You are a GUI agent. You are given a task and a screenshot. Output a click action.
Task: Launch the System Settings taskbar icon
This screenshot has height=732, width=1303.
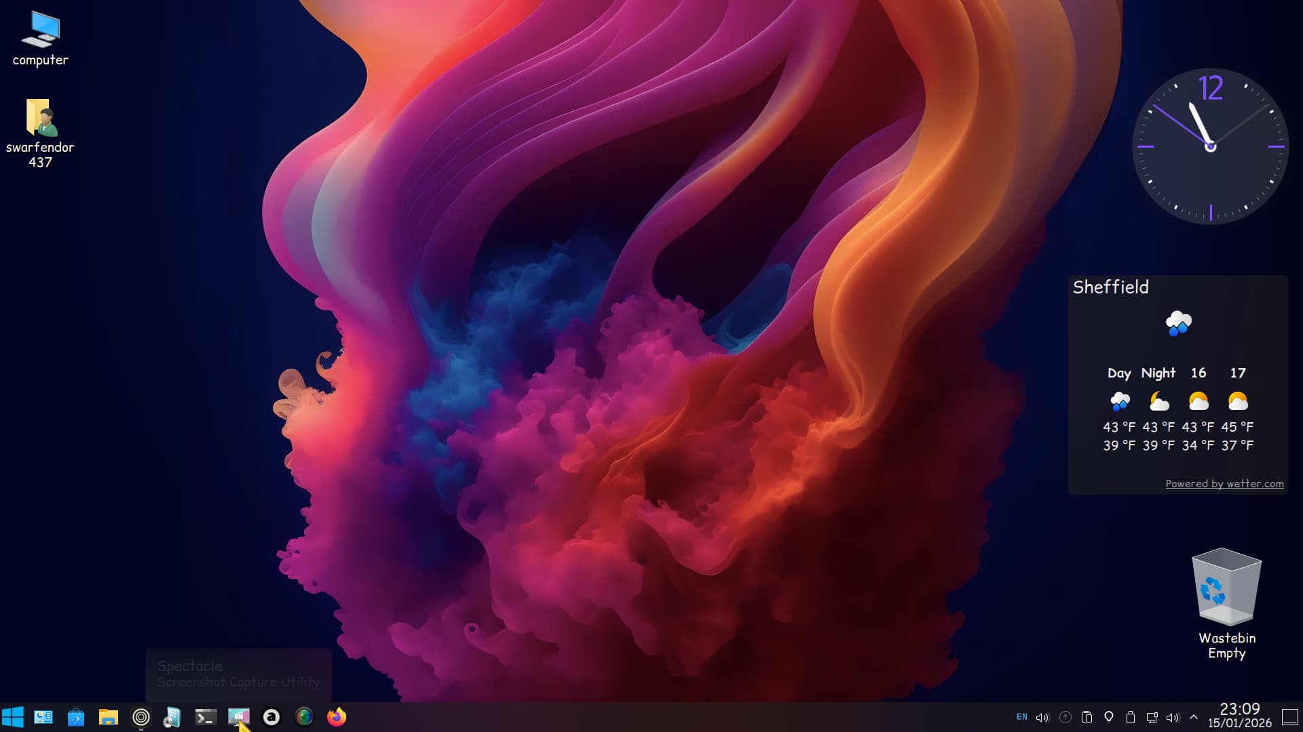(x=43, y=717)
